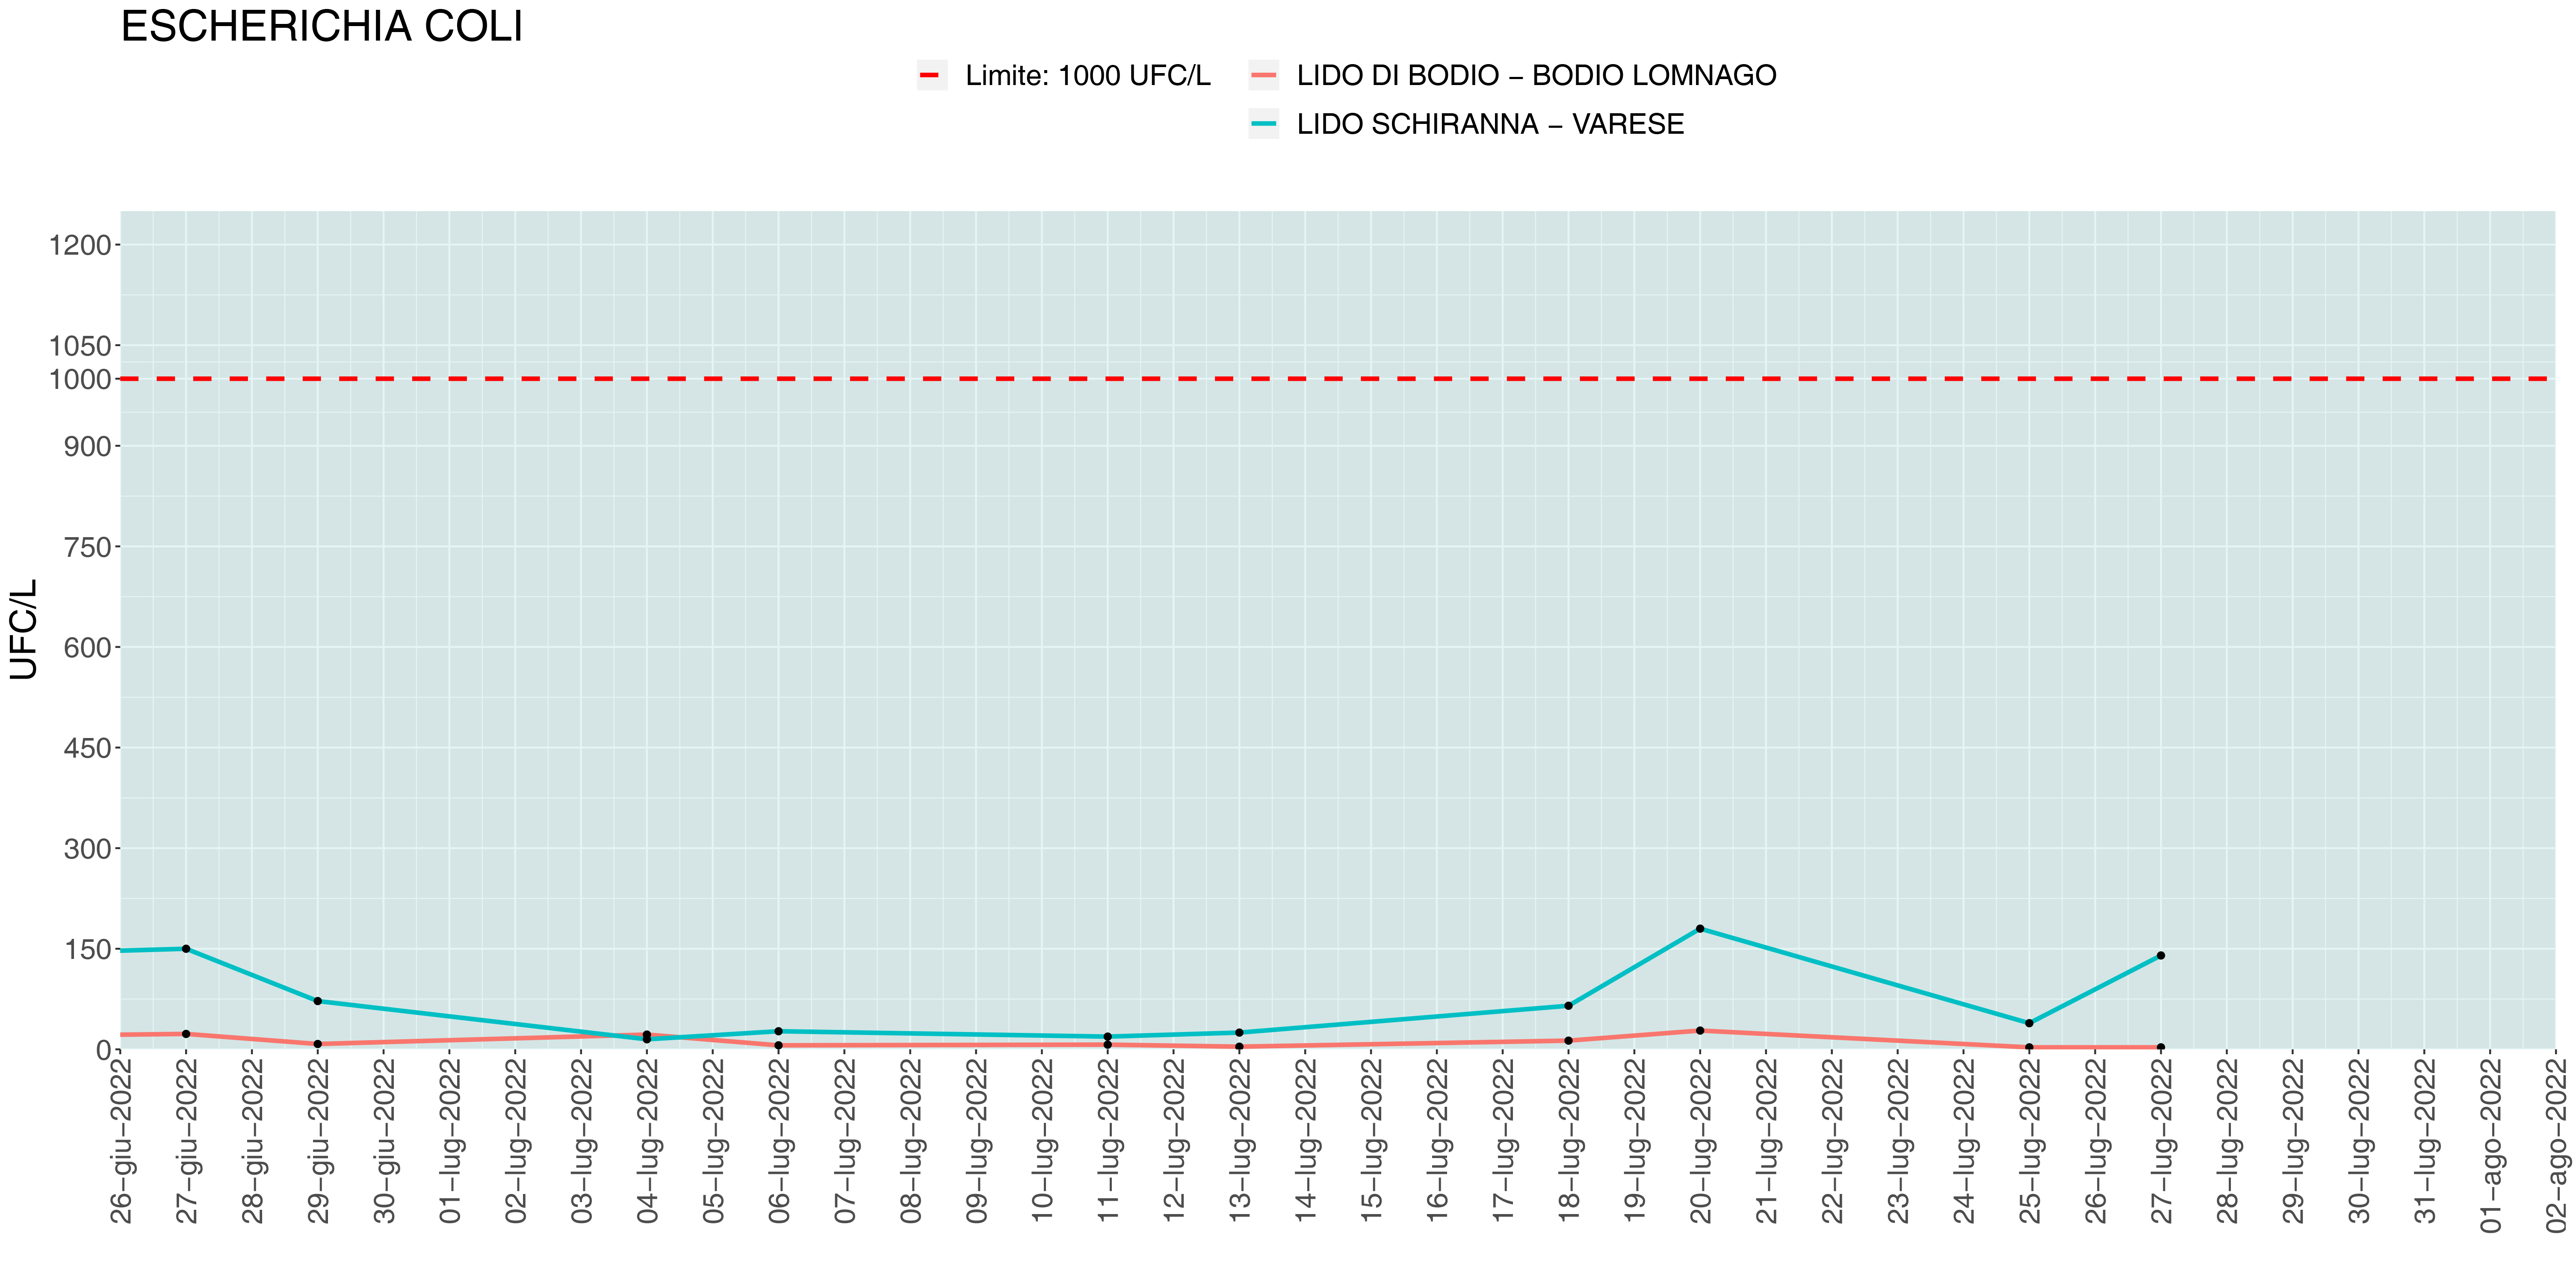The height and width of the screenshot is (1282, 2576).
Task: Click the red dashed Limite legend swatch
Action: coord(931,75)
